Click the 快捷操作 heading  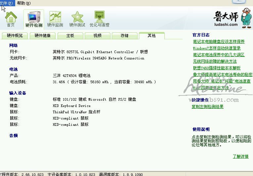pyautogui.click(x=200, y=100)
